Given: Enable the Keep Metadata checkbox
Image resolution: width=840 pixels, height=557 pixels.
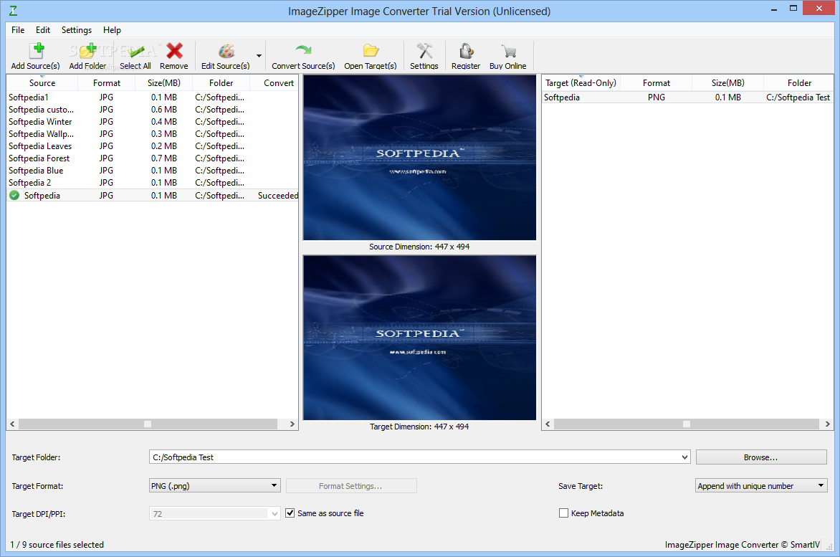Looking at the screenshot, I should pyautogui.click(x=563, y=513).
